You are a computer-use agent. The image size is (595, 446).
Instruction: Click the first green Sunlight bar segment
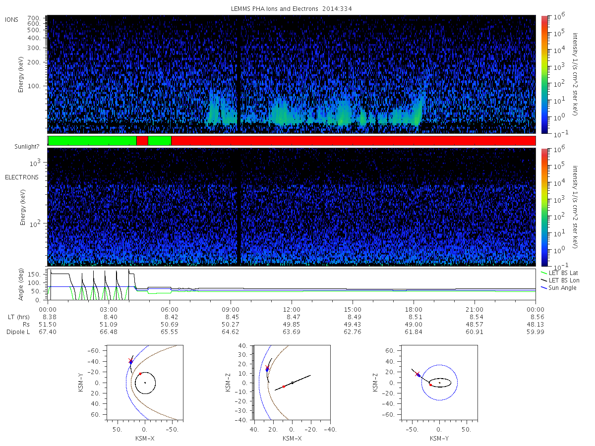[x=92, y=141]
